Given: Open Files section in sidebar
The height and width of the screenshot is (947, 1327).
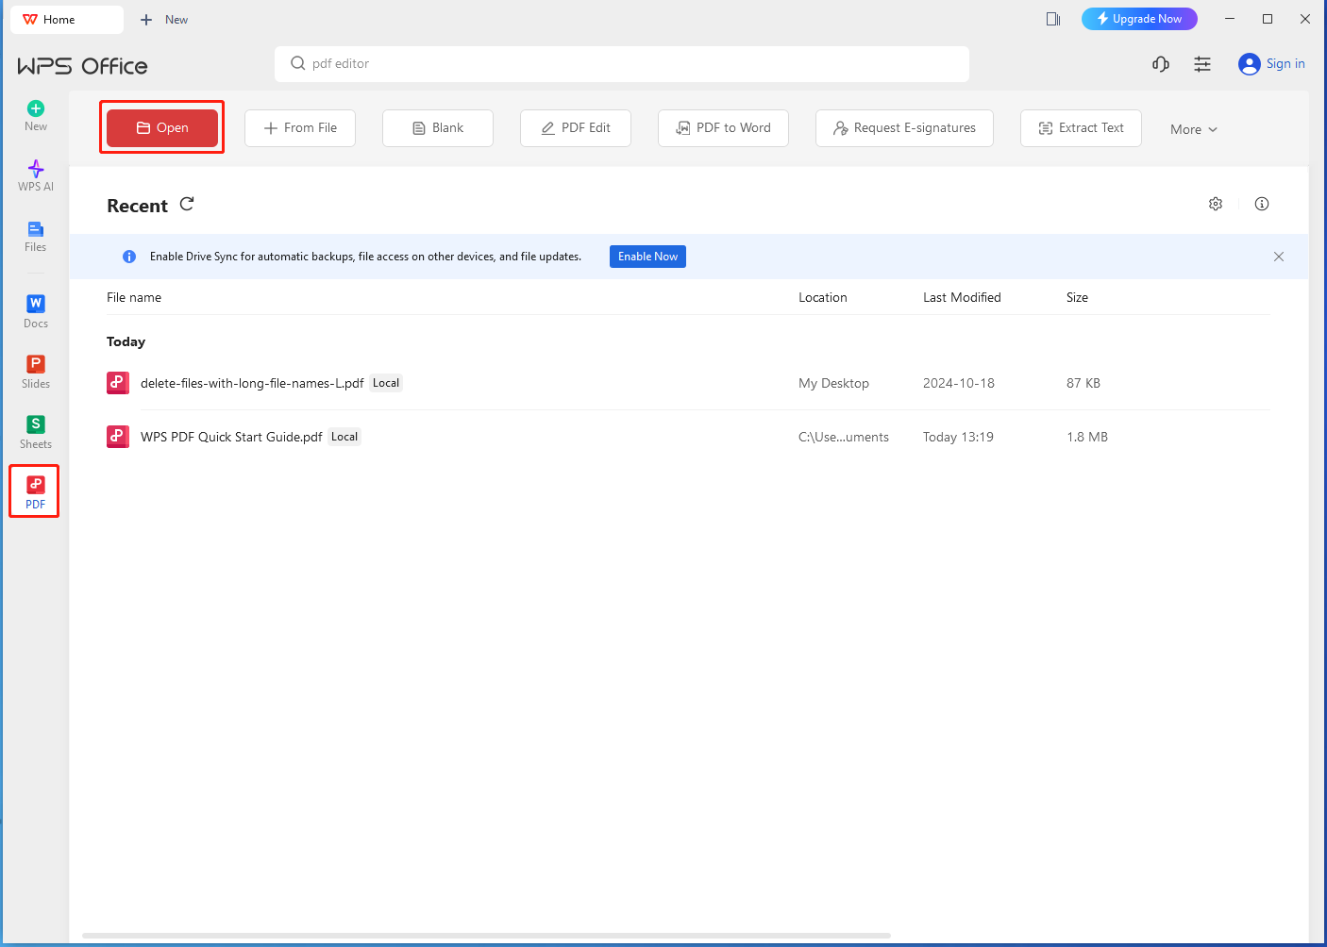Looking at the screenshot, I should point(36,236).
